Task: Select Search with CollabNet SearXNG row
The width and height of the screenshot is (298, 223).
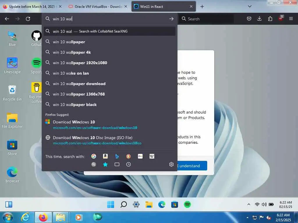Action: [110, 31]
